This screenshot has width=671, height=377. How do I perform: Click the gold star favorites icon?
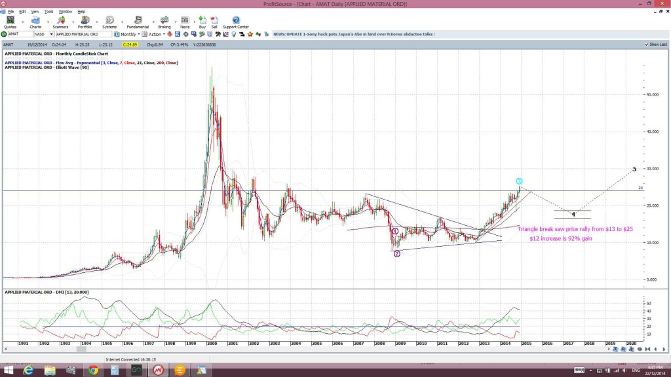point(250,34)
